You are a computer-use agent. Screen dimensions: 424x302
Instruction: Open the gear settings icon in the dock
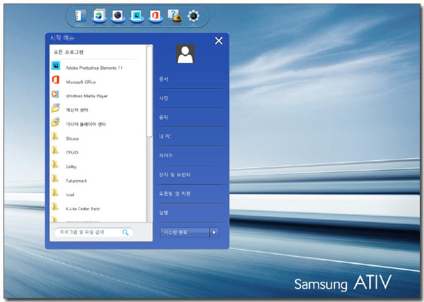pyautogui.click(x=194, y=16)
